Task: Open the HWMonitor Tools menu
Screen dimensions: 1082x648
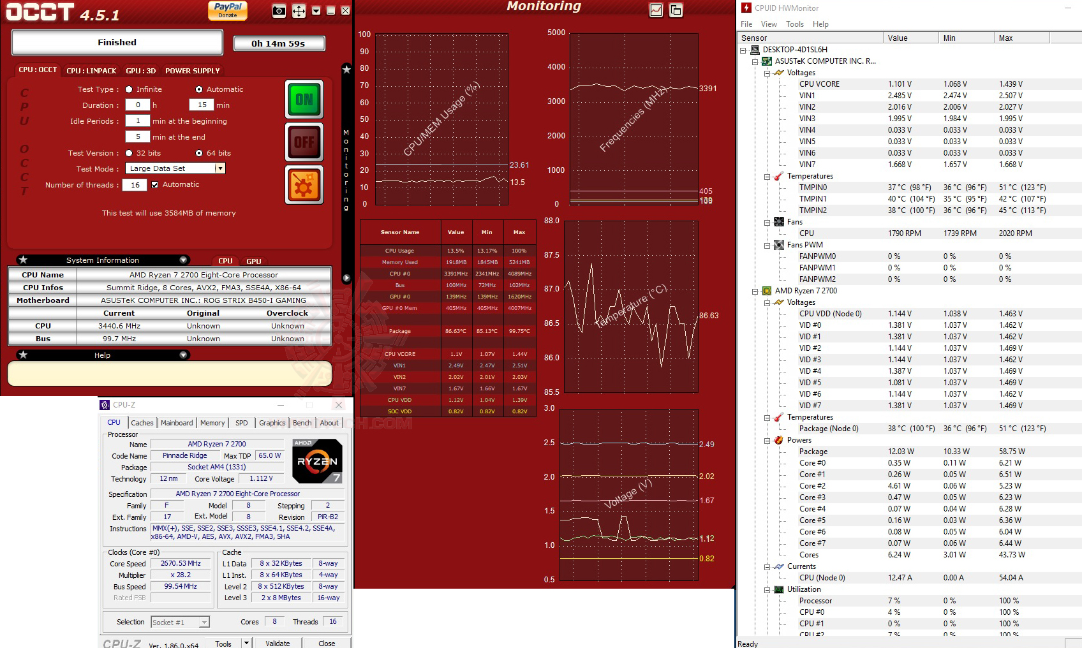Action: coord(795,24)
